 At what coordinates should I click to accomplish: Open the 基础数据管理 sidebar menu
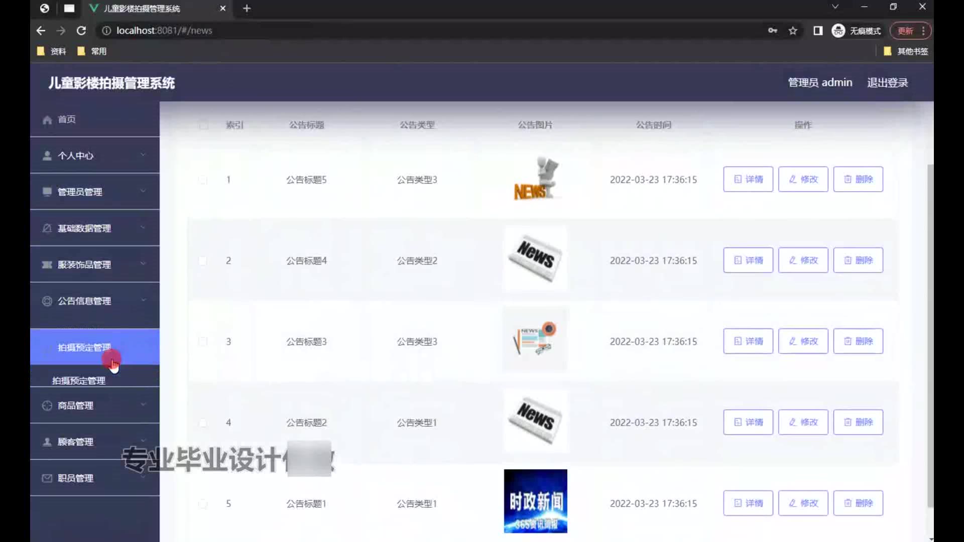coord(84,228)
